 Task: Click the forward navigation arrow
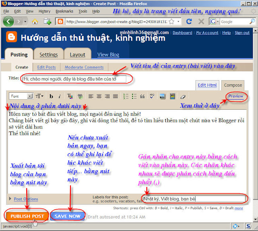click(x=19, y=21)
